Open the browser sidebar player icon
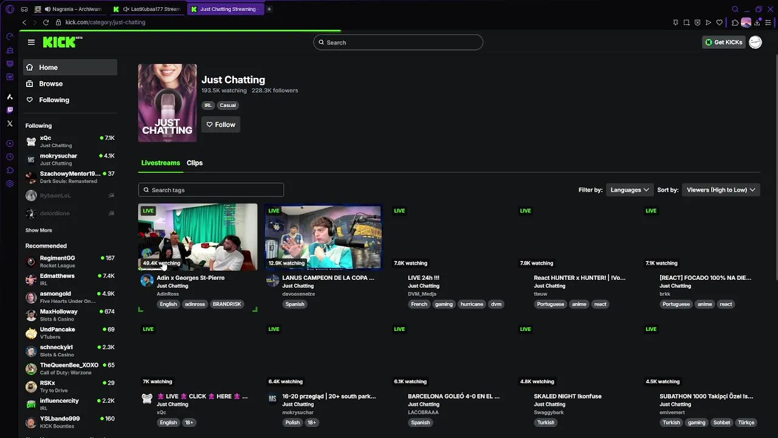 coord(10,144)
